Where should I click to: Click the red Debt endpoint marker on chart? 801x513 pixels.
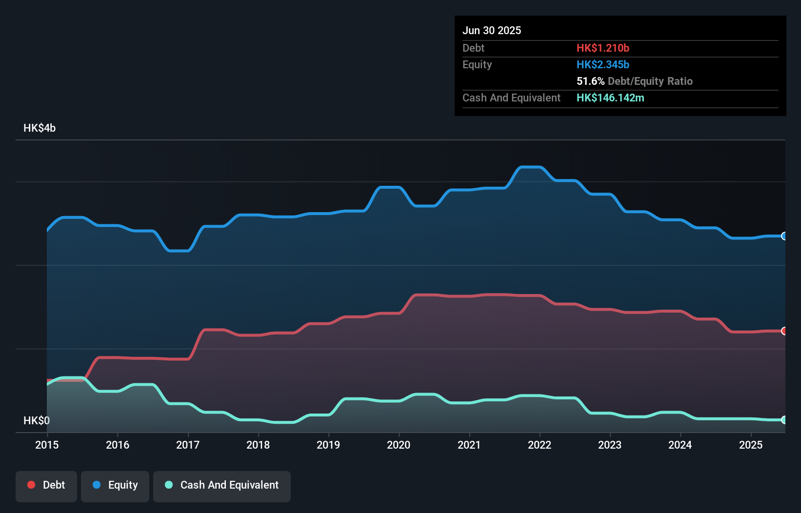point(784,331)
